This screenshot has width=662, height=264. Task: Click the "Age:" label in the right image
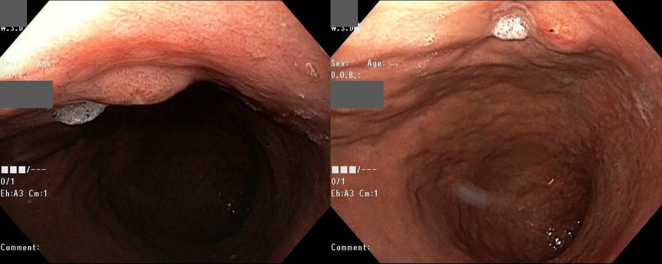[x=376, y=64]
